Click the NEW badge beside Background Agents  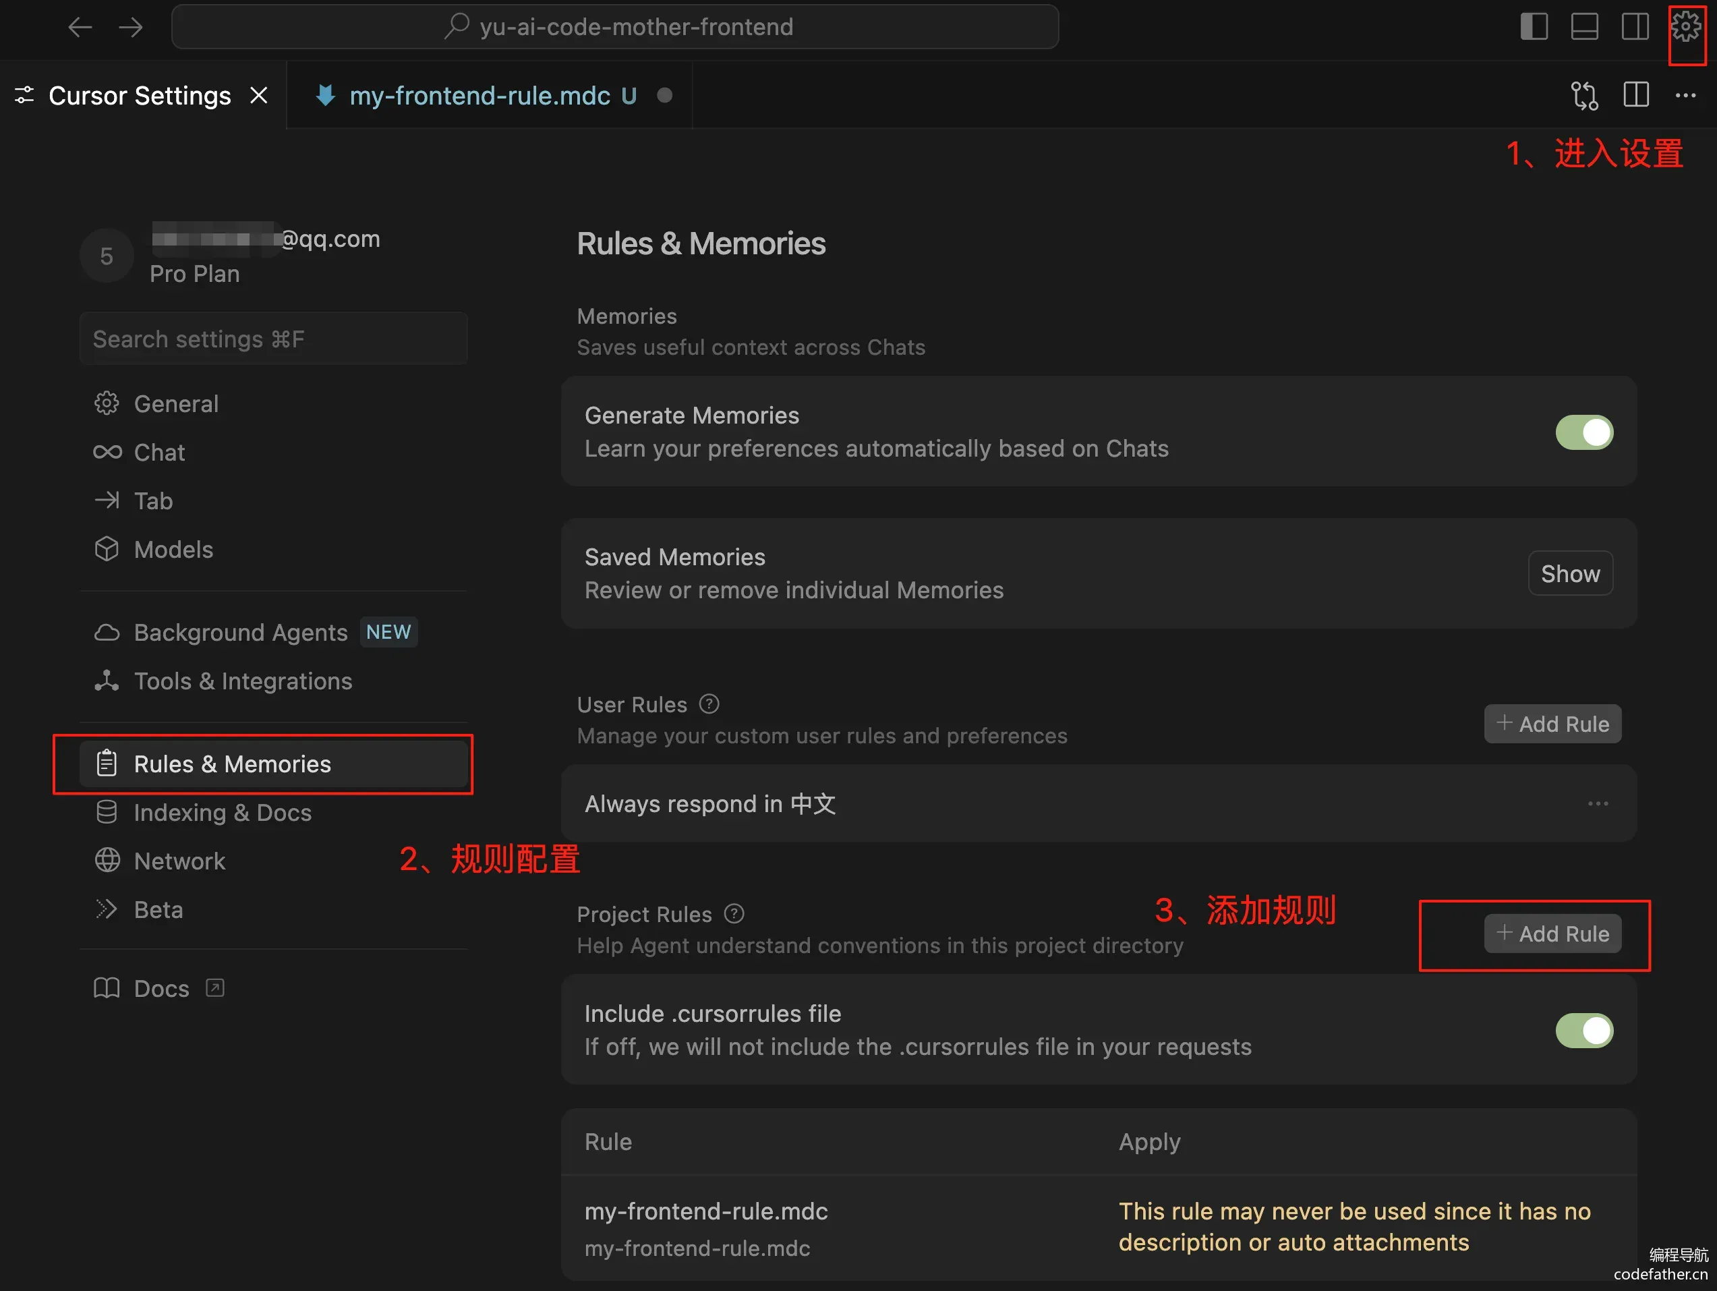coord(388,632)
